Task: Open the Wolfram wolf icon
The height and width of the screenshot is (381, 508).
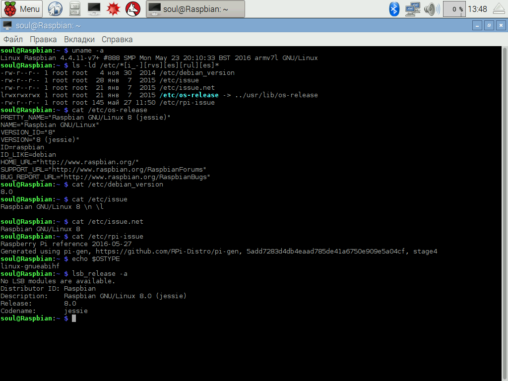Action: coord(133,9)
